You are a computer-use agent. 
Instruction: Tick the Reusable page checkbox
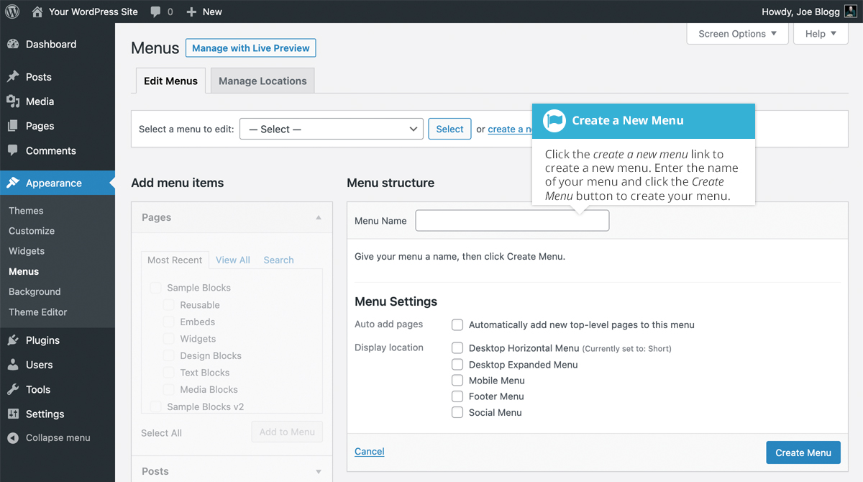click(x=168, y=305)
